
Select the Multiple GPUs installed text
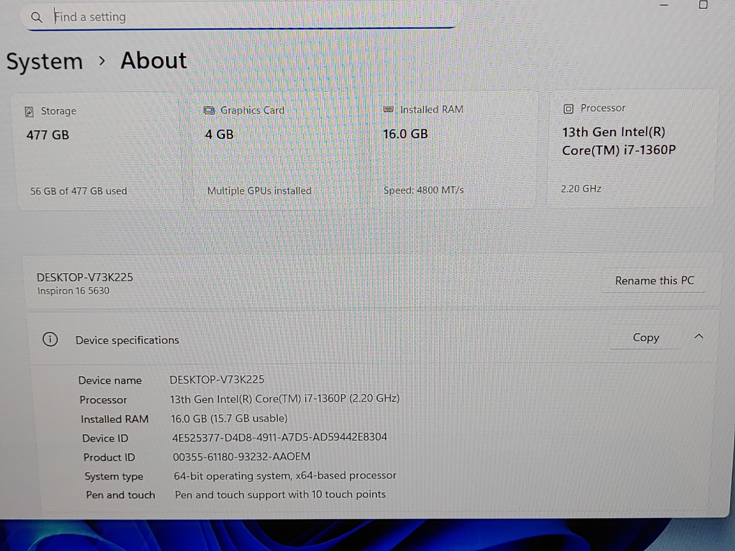pos(259,191)
